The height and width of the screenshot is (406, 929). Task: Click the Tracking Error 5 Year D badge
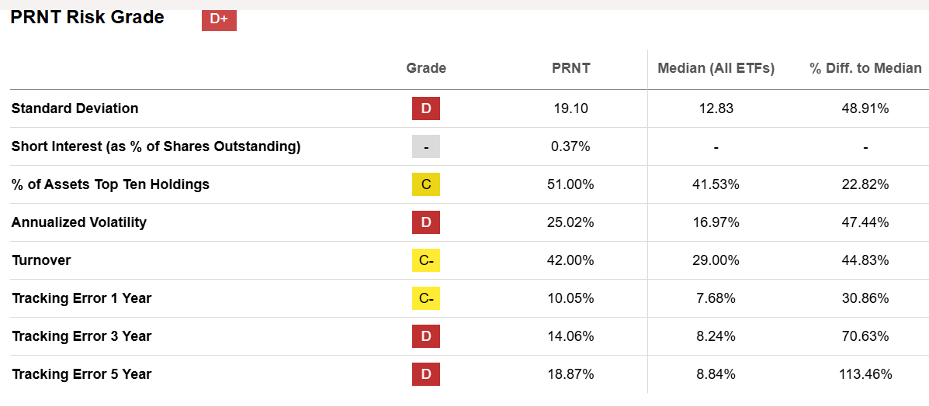426,374
